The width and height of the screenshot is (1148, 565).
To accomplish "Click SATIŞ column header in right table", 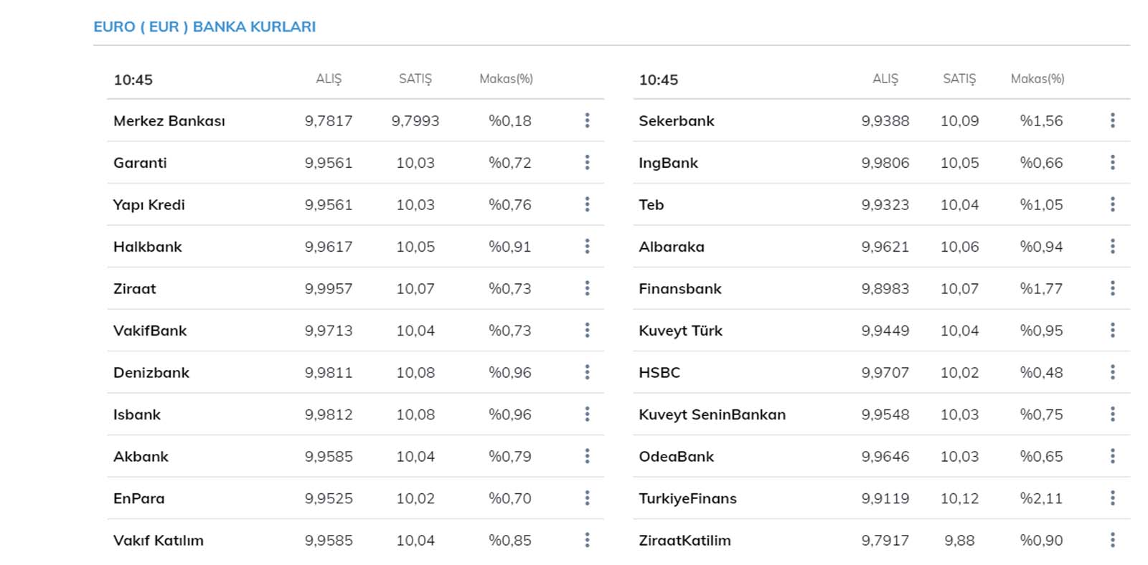I will click(959, 79).
